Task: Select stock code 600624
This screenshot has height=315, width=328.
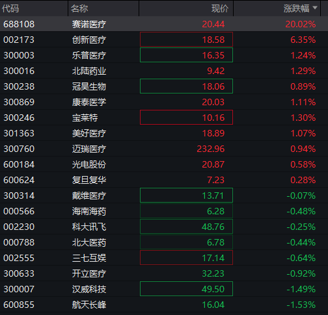Action: (x=19, y=180)
